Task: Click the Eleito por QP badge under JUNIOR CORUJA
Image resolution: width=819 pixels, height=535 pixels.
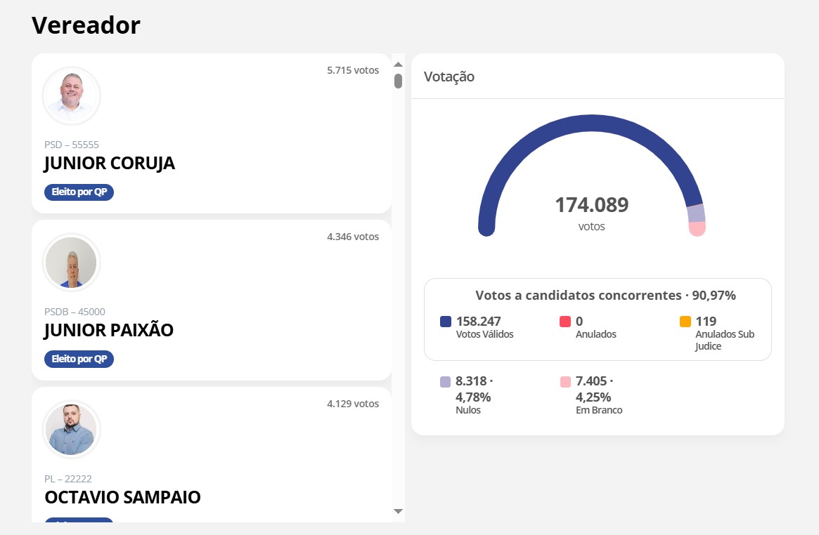Action: [x=79, y=192]
